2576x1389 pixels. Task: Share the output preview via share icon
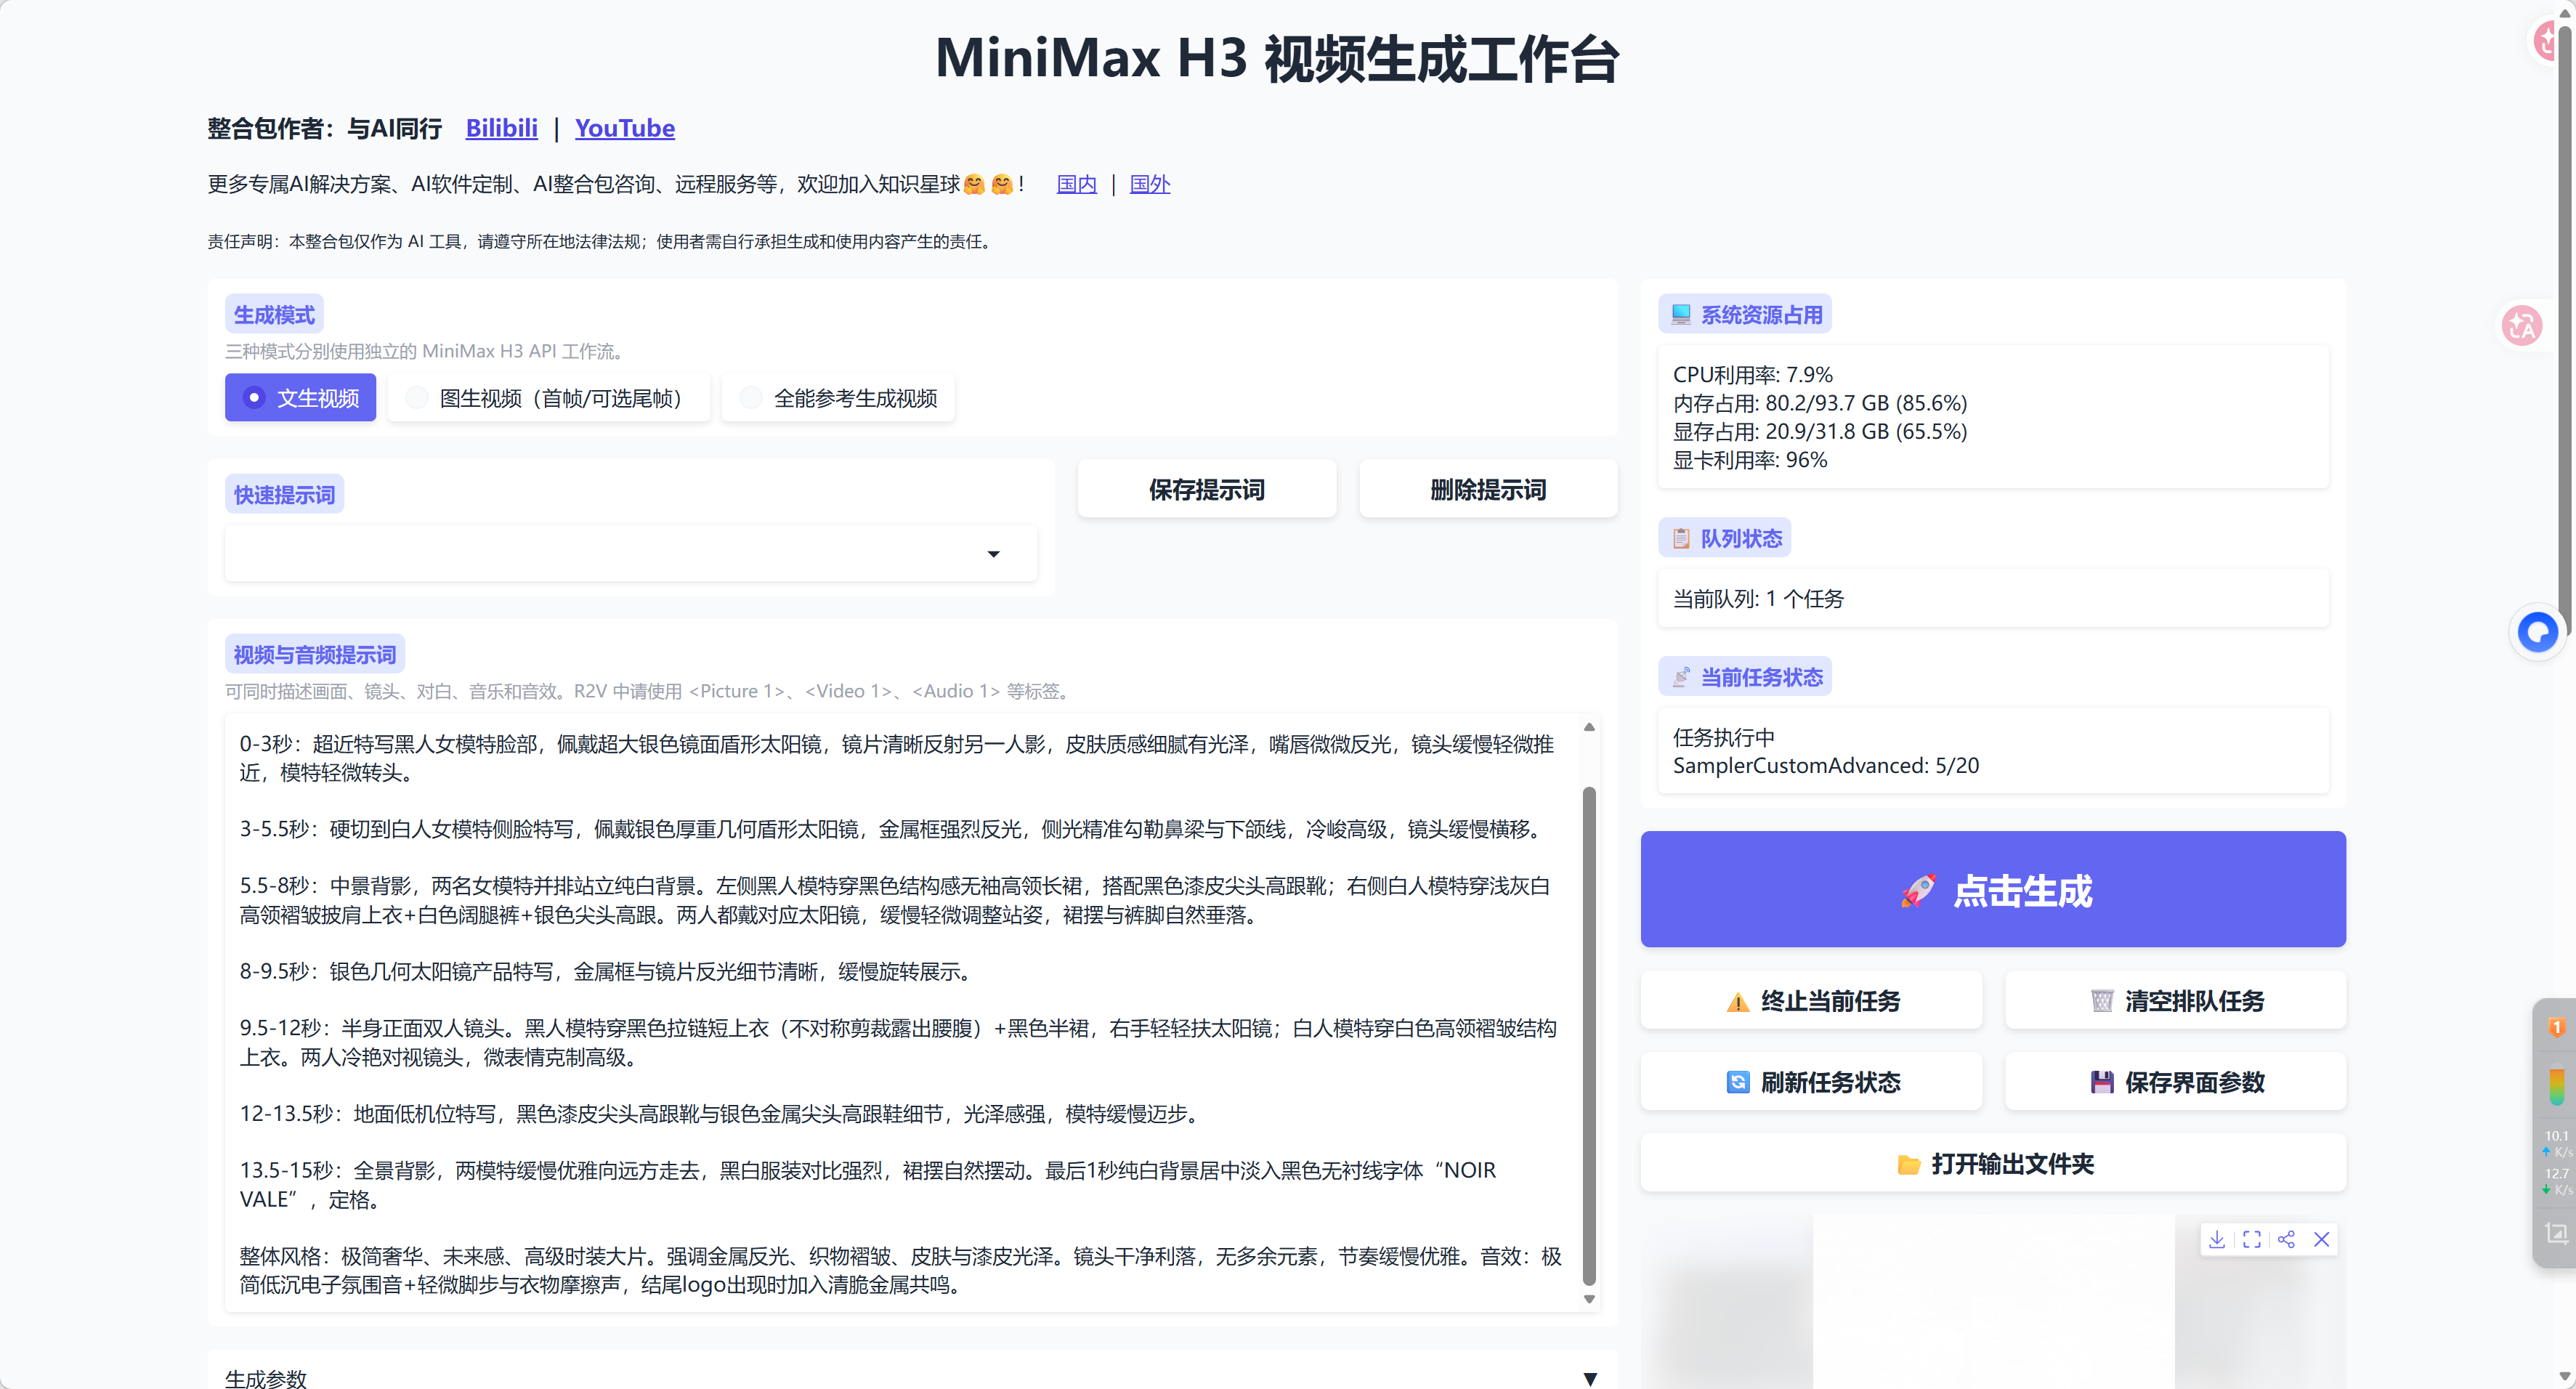pos(2286,1239)
